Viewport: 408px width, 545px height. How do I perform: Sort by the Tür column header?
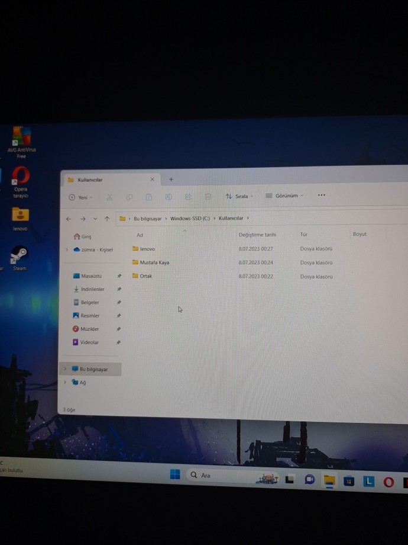304,234
